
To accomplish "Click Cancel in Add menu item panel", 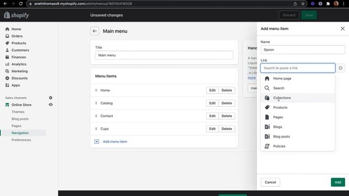I will tap(270, 182).
